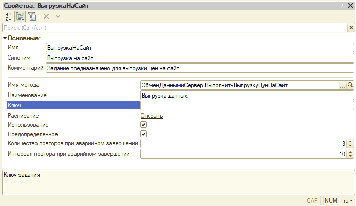The width and height of the screenshot is (356, 206).
Task: Decrease Количество повторов value with down arrow
Action: (x=350, y=145)
